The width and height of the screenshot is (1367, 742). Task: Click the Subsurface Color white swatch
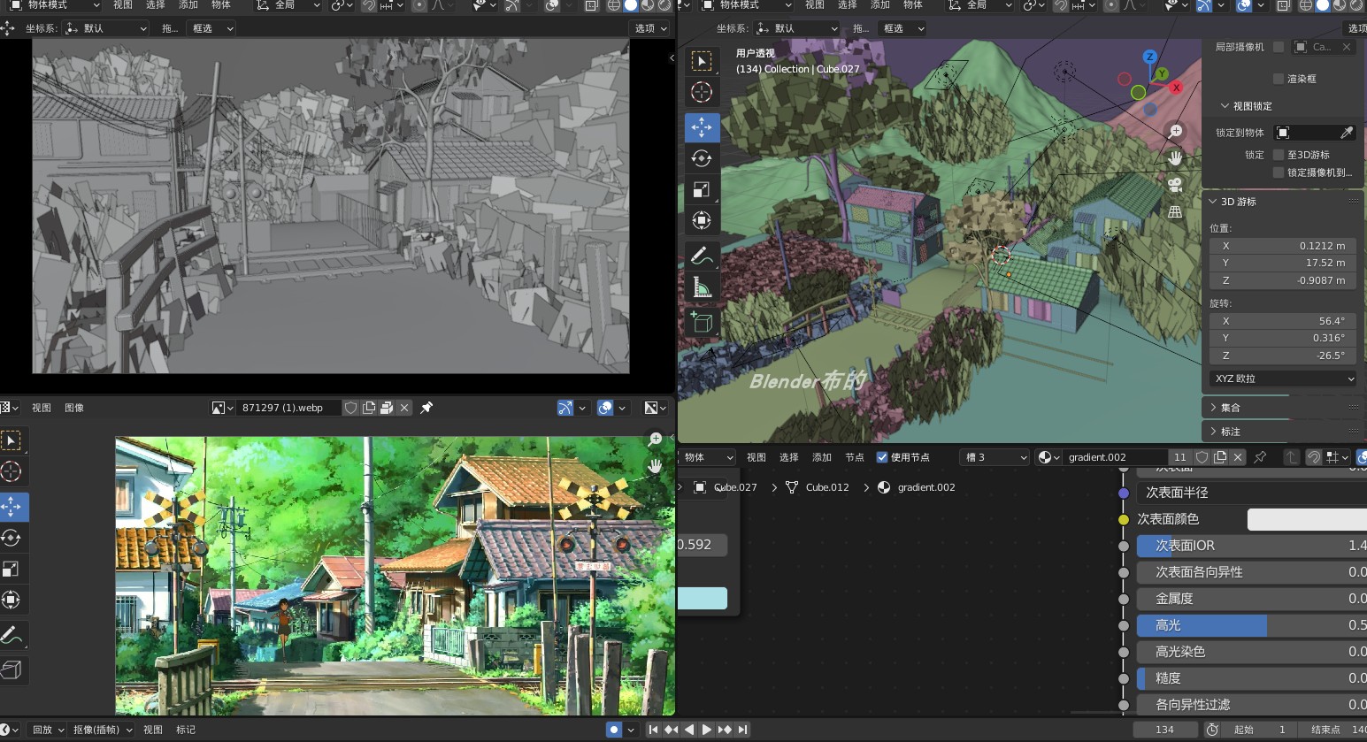click(1307, 519)
